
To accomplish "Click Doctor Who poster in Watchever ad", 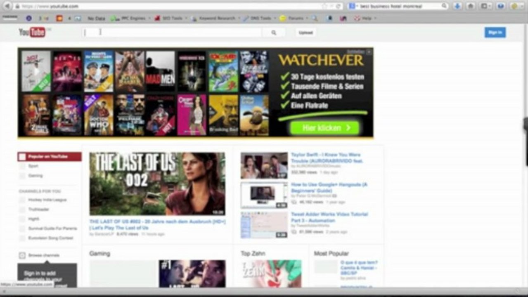I will [x=99, y=115].
